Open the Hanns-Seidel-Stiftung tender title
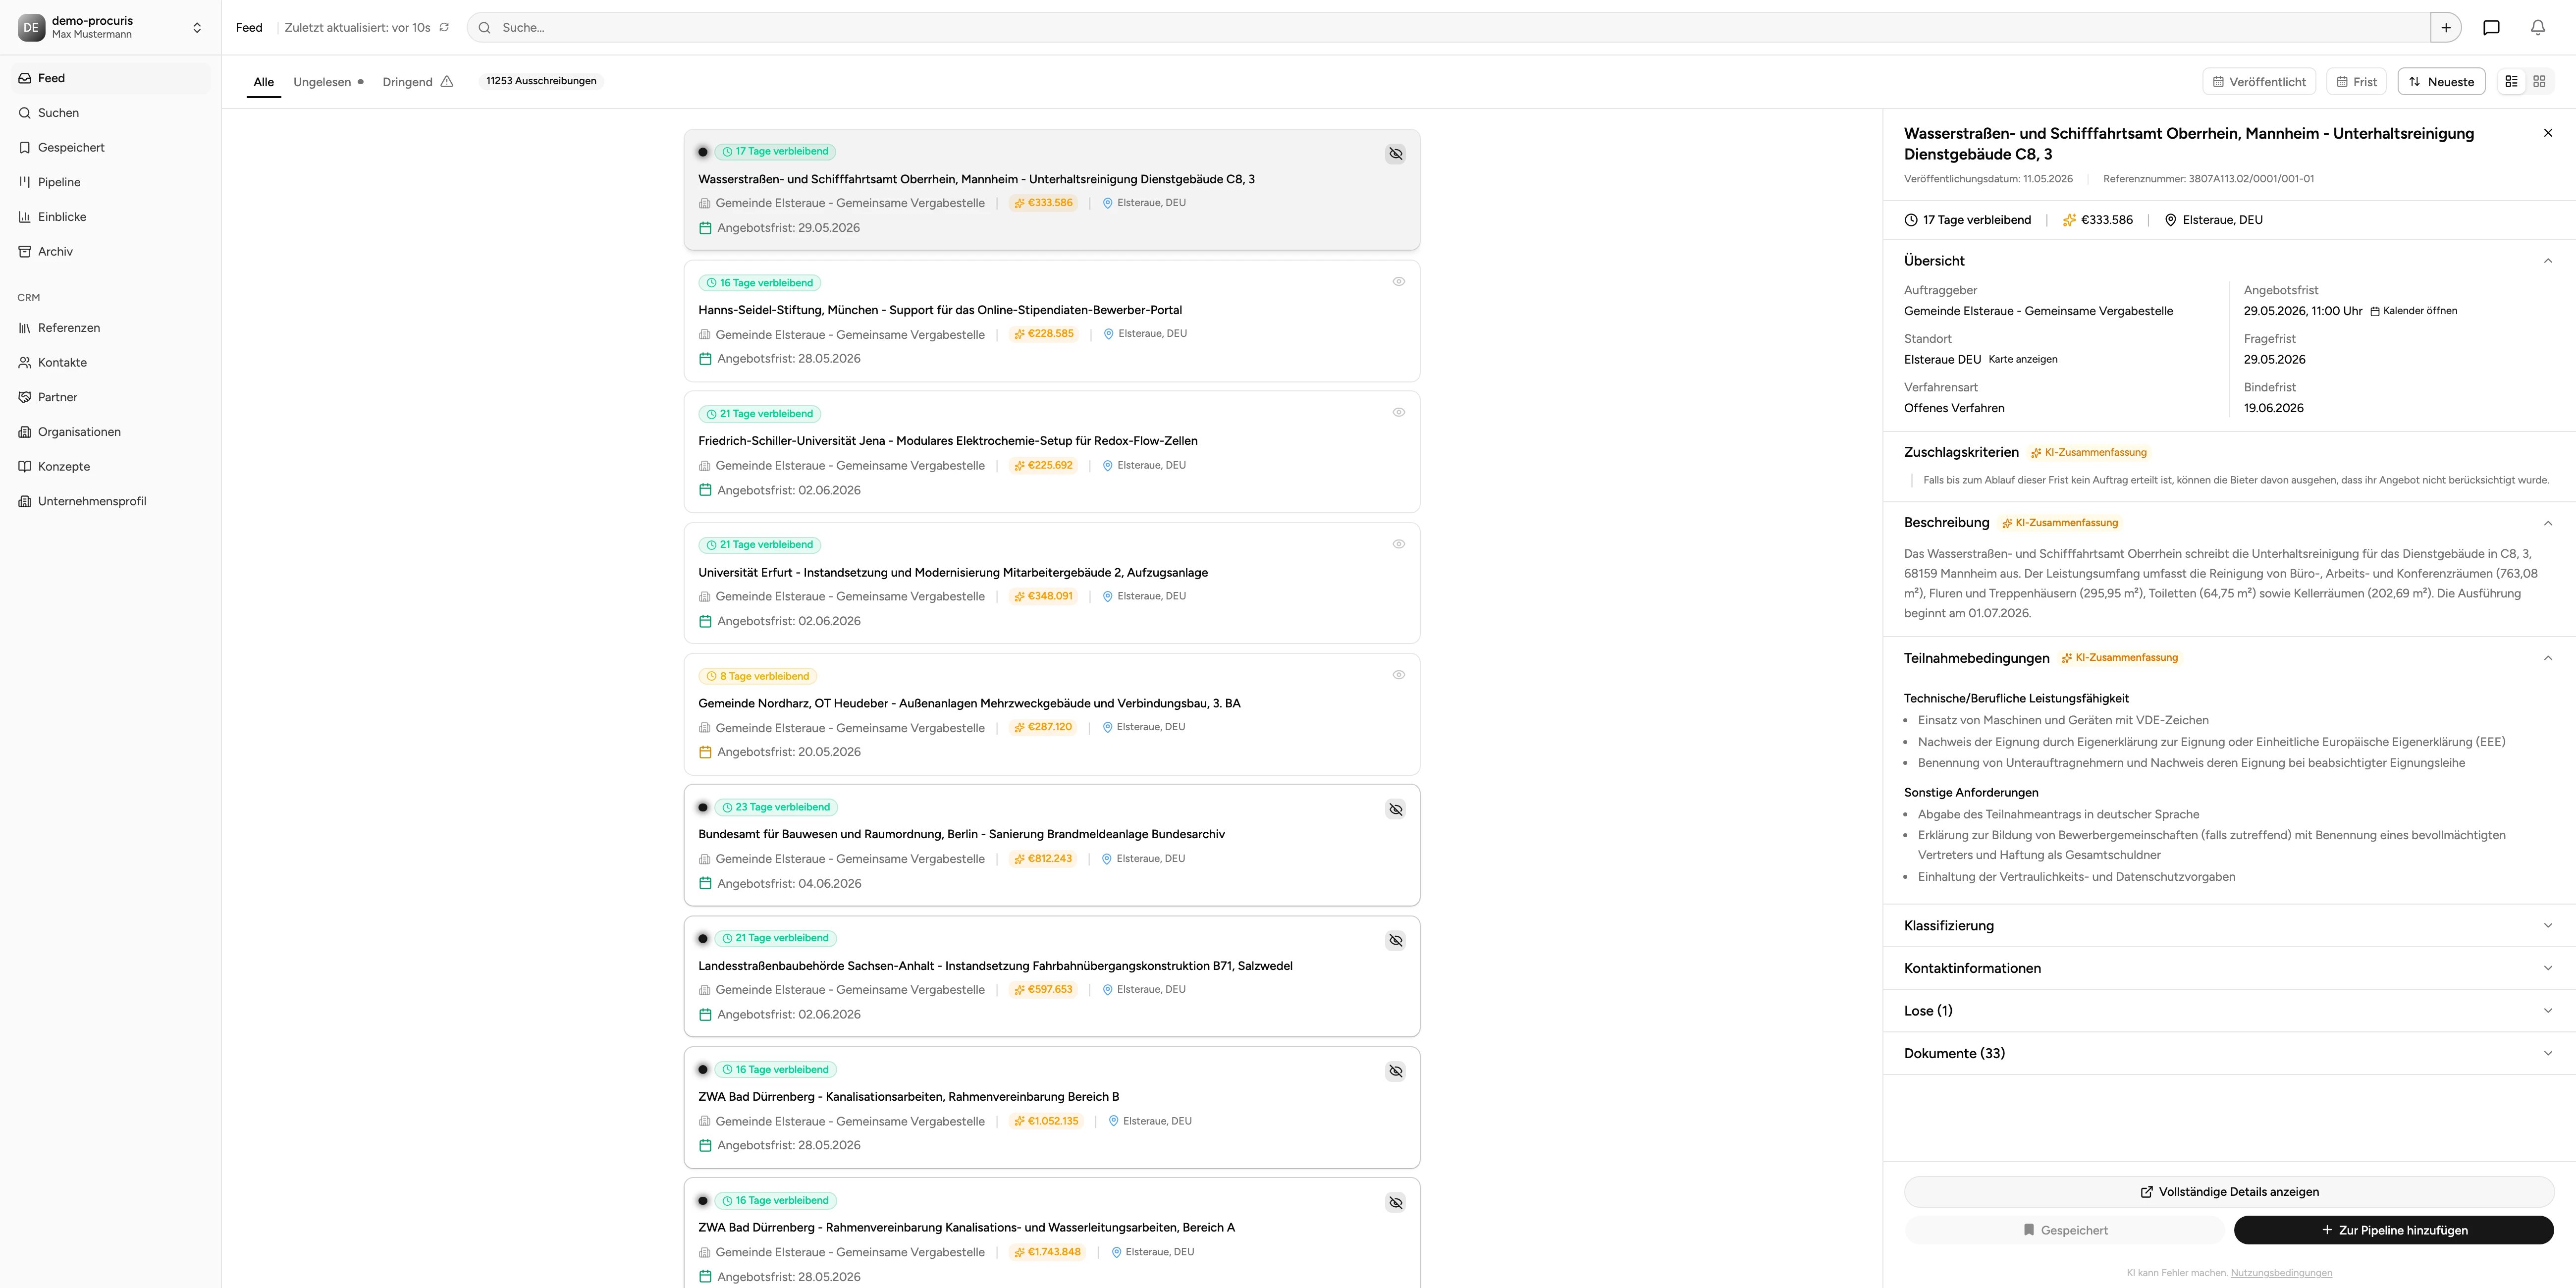Image resolution: width=2576 pixels, height=1288 pixels. 940,310
